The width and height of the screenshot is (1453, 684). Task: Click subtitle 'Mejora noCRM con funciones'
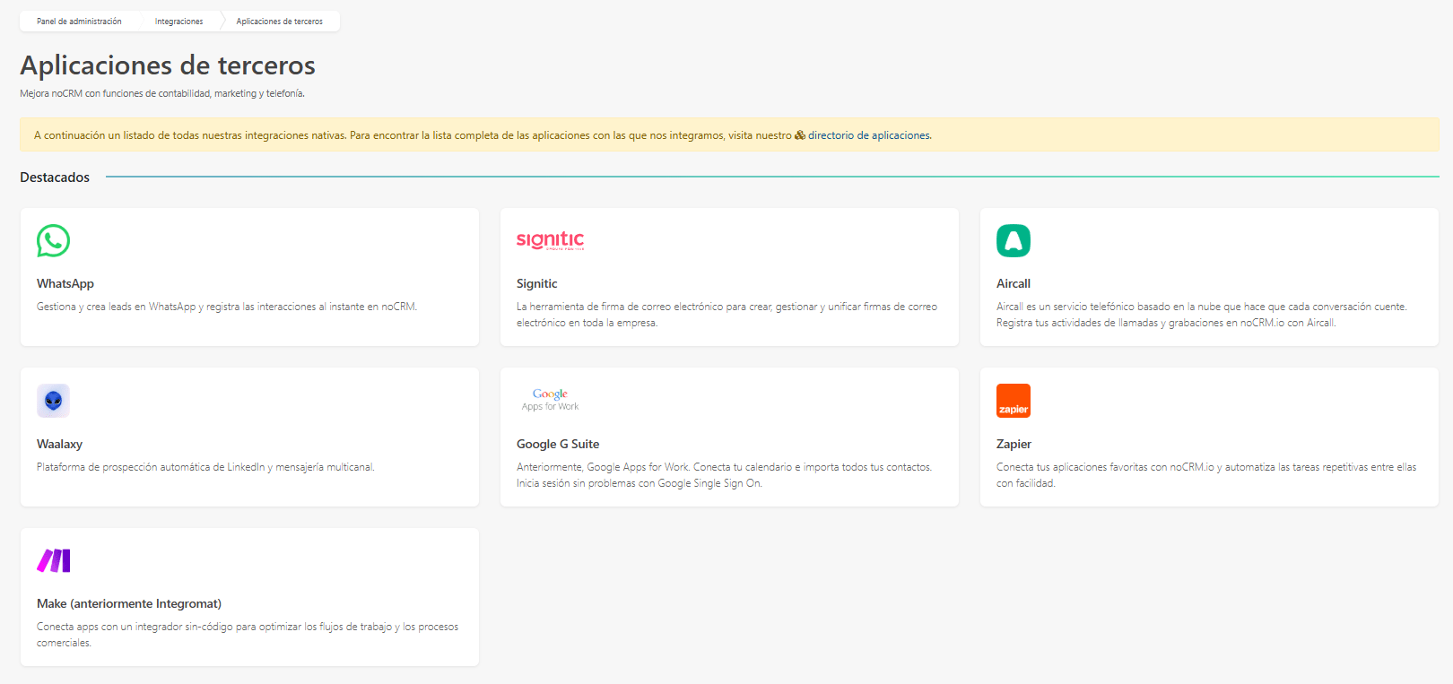click(x=162, y=93)
